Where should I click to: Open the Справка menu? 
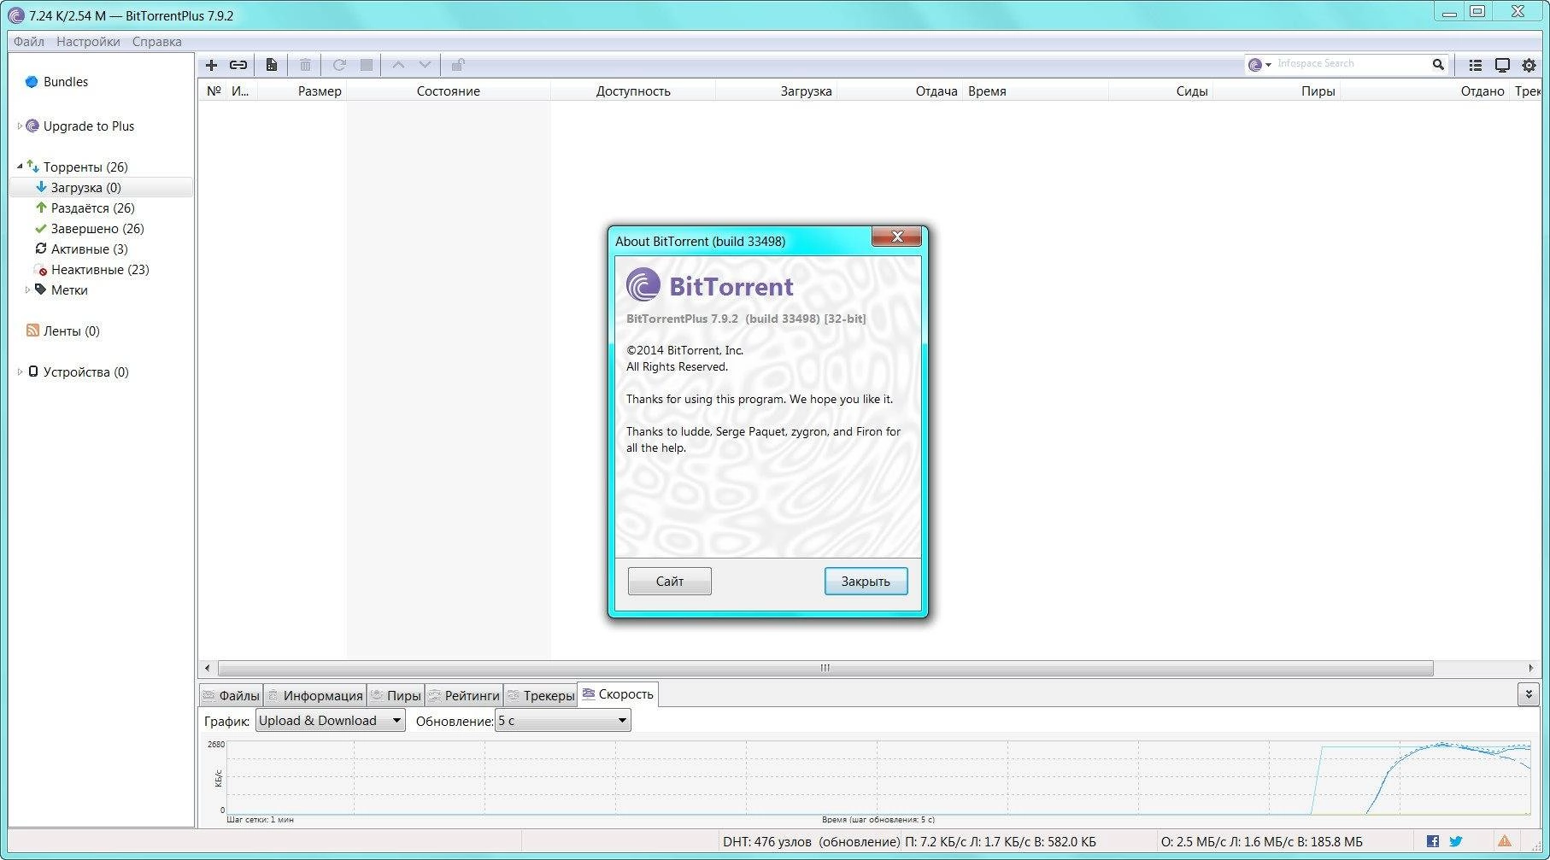click(156, 41)
